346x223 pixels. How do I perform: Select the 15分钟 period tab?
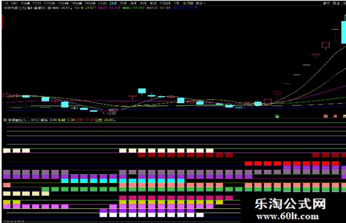(x=63, y=3)
